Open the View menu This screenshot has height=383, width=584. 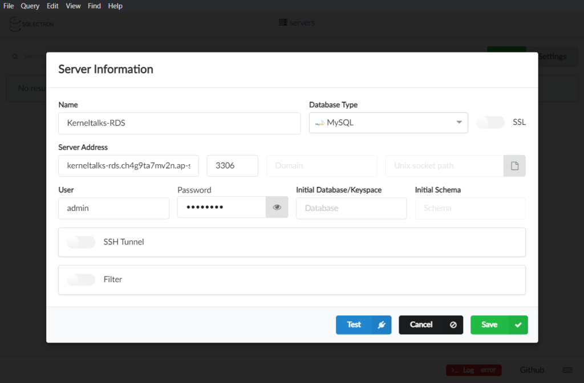coord(73,6)
